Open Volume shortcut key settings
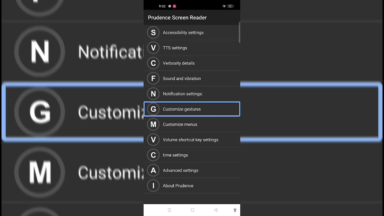 coord(192,139)
